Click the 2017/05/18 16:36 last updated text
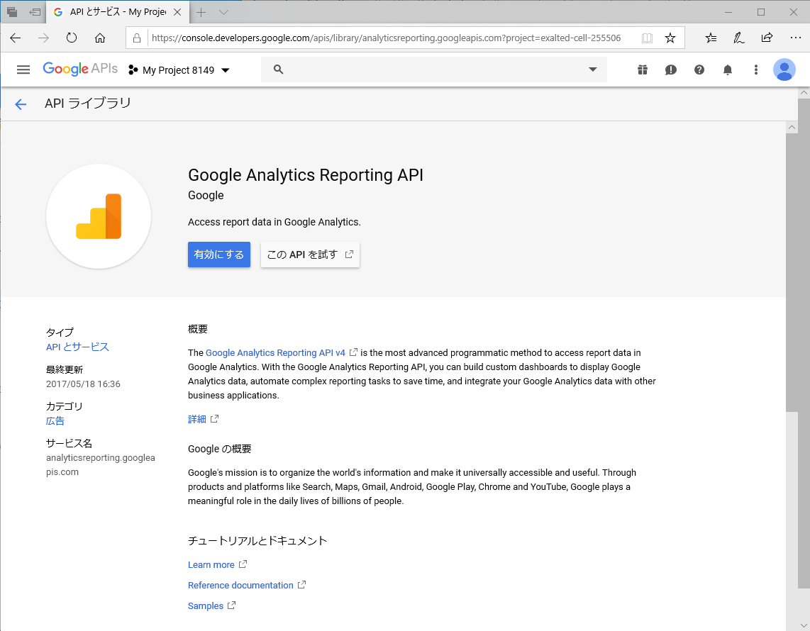 click(x=83, y=384)
